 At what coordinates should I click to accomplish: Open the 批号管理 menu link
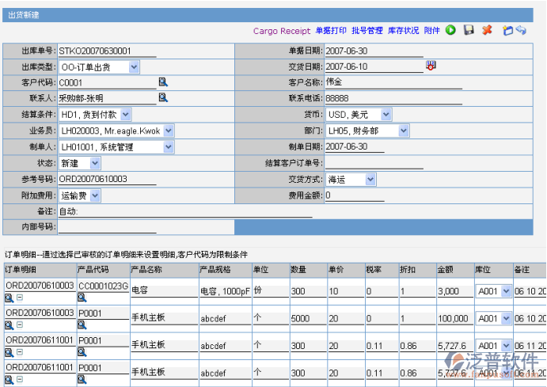point(367,31)
